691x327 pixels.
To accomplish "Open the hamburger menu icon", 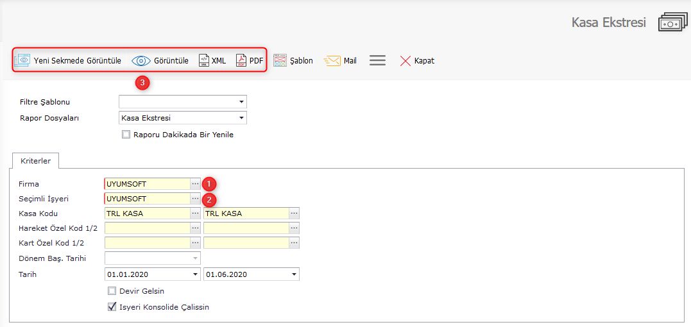I will point(377,60).
